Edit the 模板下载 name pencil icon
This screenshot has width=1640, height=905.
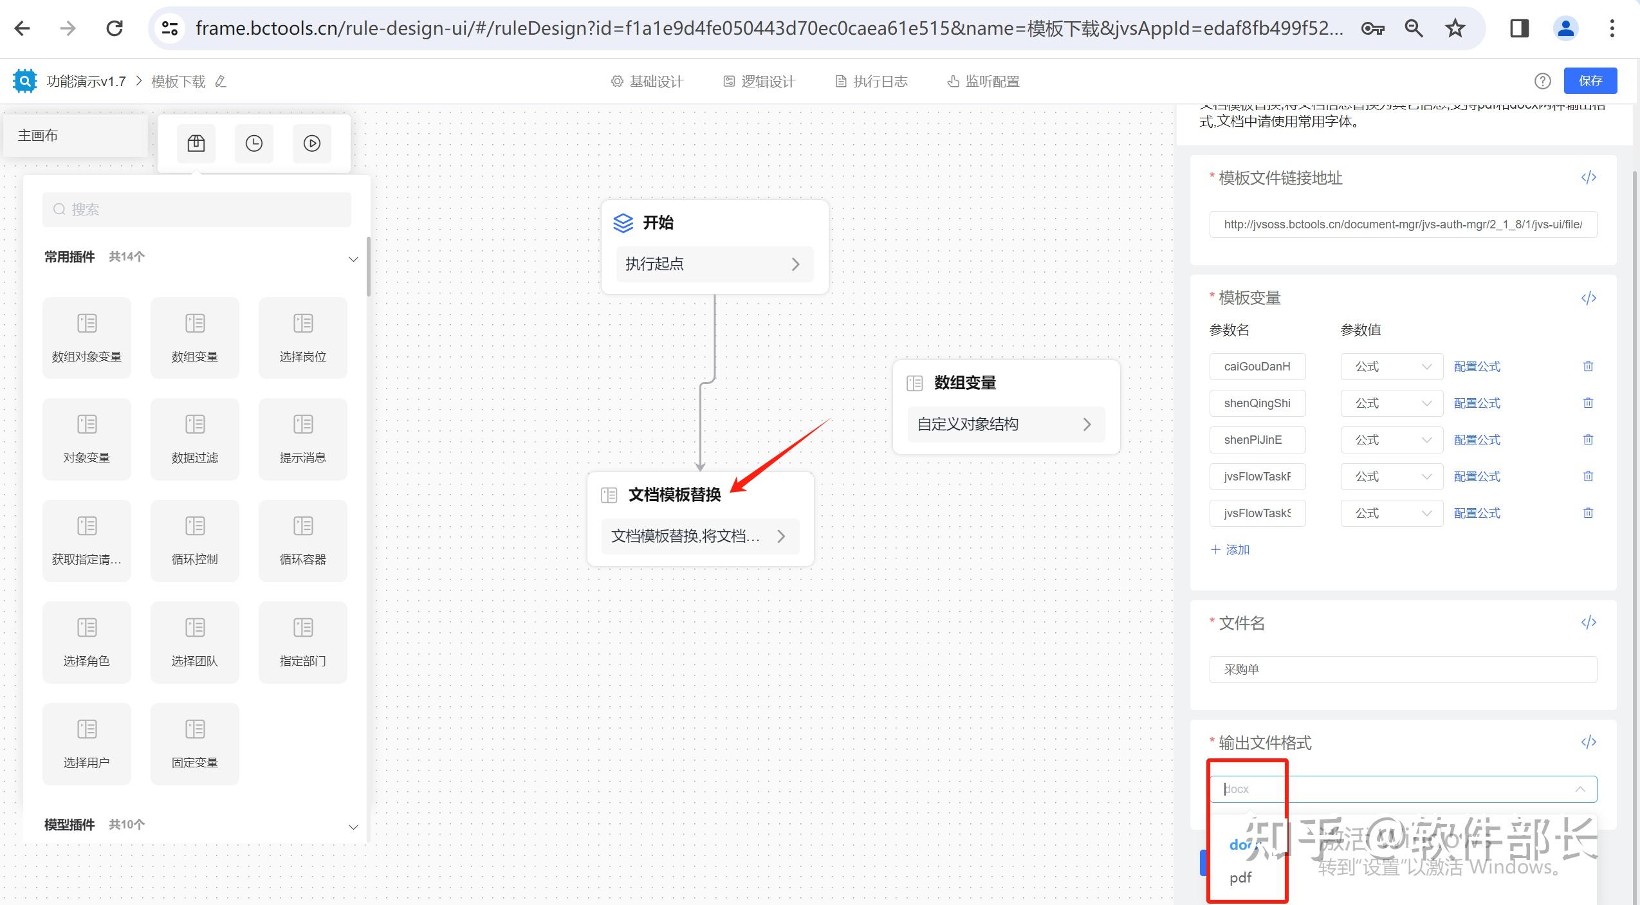(221, 82)
